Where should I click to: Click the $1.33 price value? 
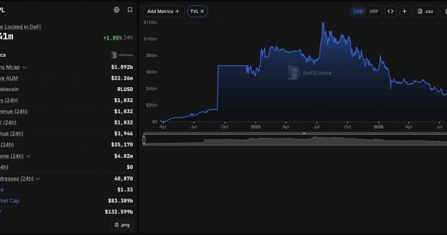point(125,190)
